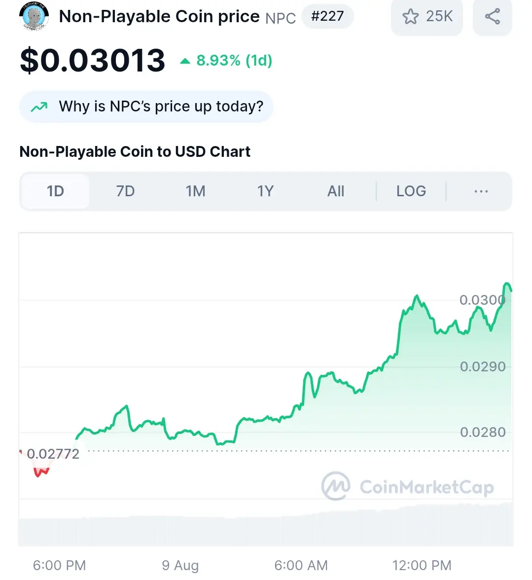Switch to the 7D timeframe
This screenshot has height=580, width=532.
pyautogui.click(x=125, y=191)
